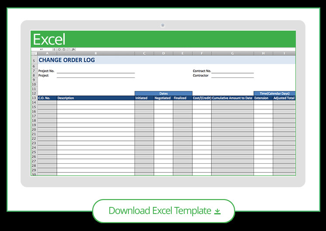Click the Adjusted Total column heading
This screenshot has width=326, height=231.
point(284,98)
